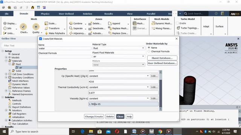The width and height of the screenshot is (241, 135).
Task: Switch to the User-Defined ribbon tab
Action: pyautogui.click(x=66, y=13)
